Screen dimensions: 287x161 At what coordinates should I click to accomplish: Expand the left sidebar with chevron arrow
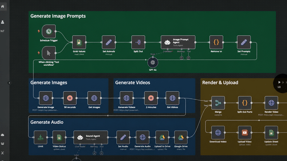[x=9, y=83]
